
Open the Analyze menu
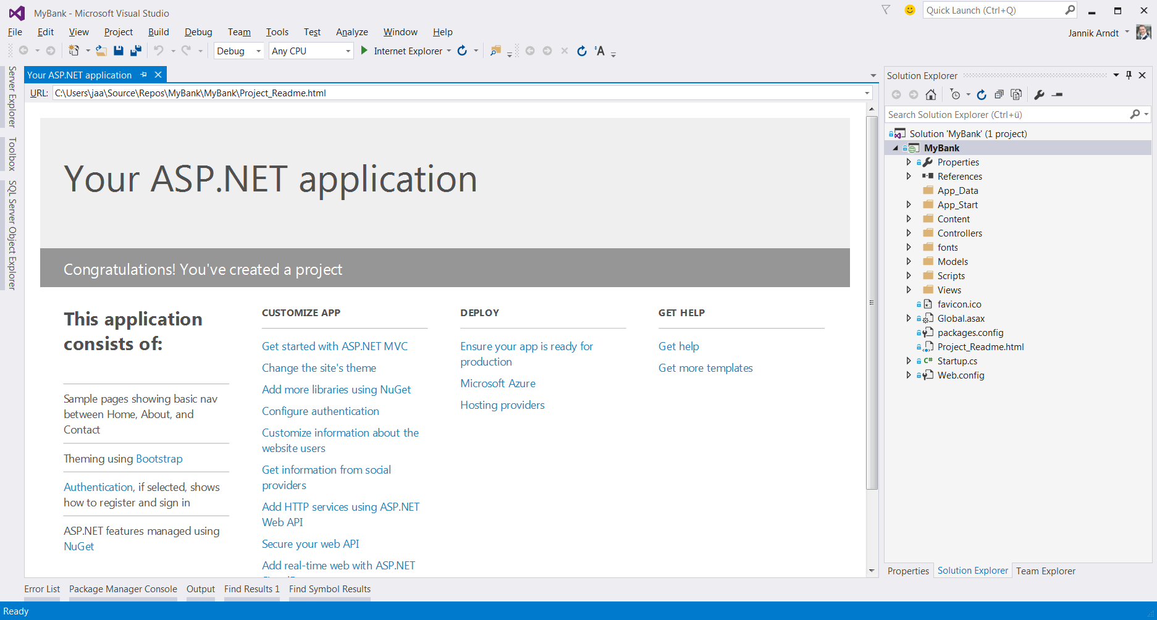click(352, 32)
